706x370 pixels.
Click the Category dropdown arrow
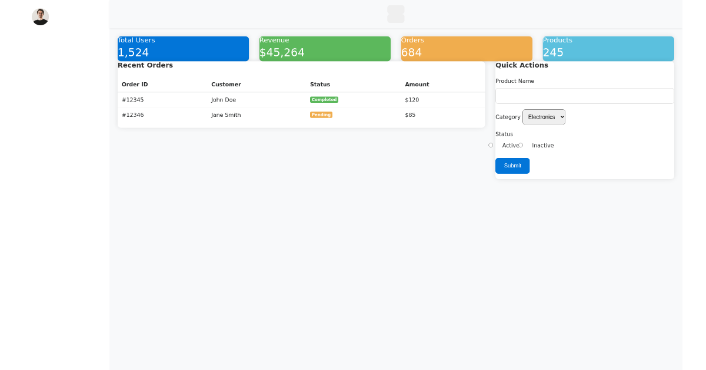(x=560, y=117)
